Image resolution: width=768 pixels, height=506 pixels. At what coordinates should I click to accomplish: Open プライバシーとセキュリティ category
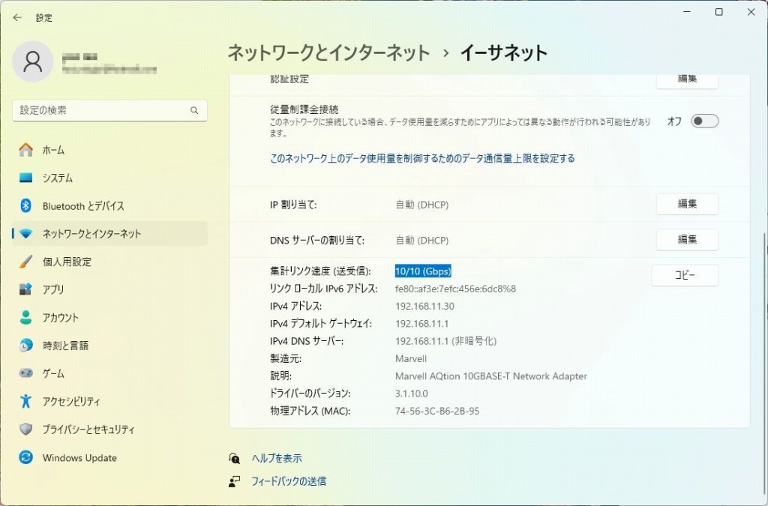[88, 430]
